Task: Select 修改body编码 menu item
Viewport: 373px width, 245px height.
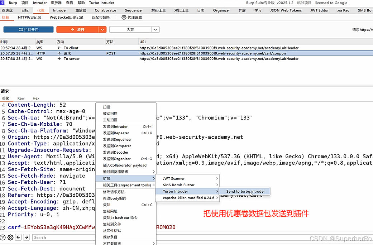Action: point(126,198)
